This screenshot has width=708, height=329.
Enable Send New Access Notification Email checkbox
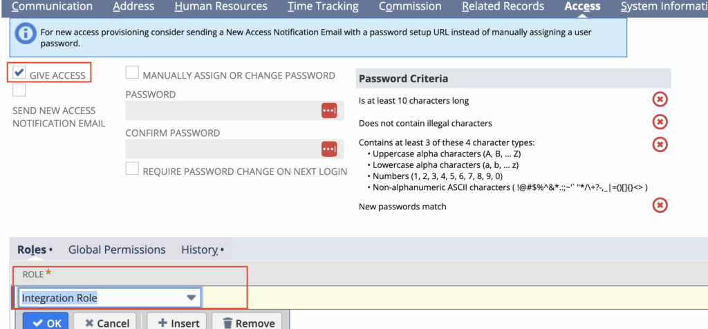click(19, 91)
